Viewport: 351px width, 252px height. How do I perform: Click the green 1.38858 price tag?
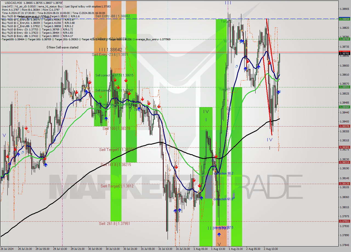pyautogui.click(x=344, y=19)
